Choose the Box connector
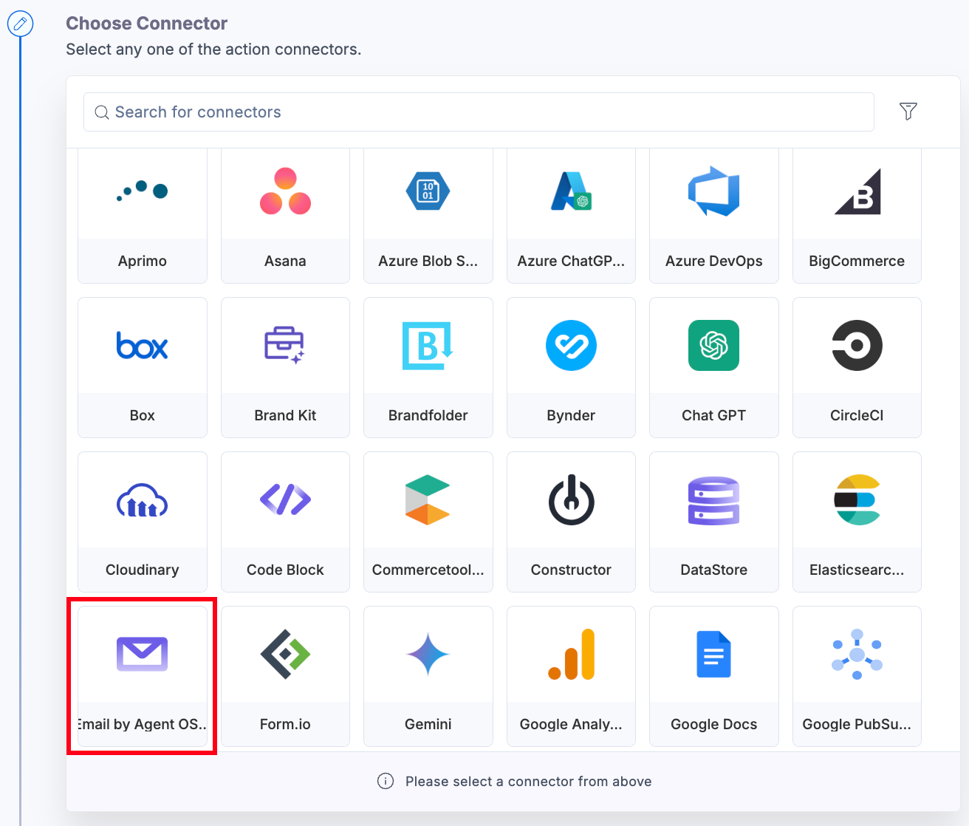The height and width of the screenshot is (826, 969). click(142, 368)
